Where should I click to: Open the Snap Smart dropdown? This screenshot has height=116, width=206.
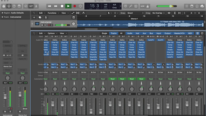click(x=135, y=13)
